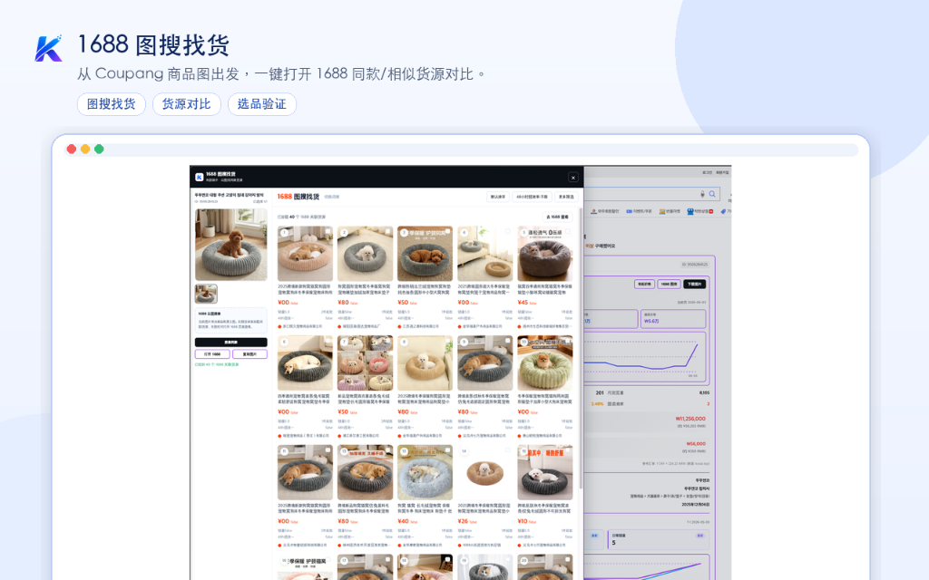This screenshot has height=580, width=929.
Task: Click the large source image of the dog bed
Action: click(231, 245)
